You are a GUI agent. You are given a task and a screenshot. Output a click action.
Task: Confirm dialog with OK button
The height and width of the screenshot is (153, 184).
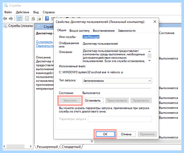point(105,134)
